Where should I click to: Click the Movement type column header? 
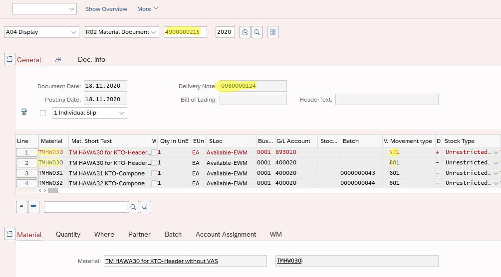pos(411,141)
